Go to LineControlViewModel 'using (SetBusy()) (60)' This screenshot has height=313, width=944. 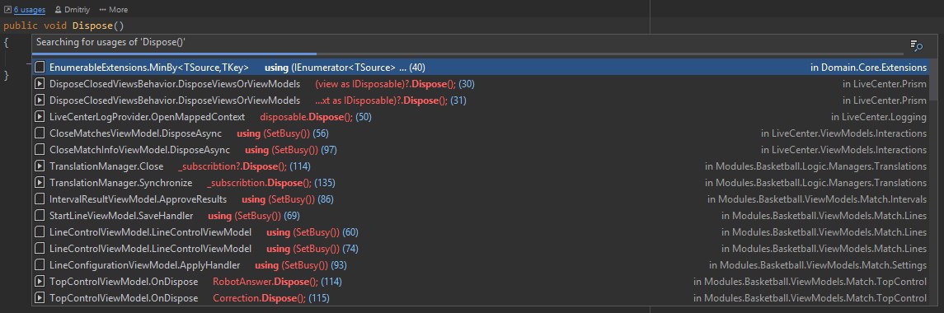pyautogui.click(x=312, y=231)
